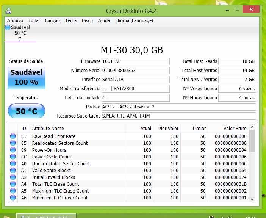Click the ID column header

tap(24, 129)
